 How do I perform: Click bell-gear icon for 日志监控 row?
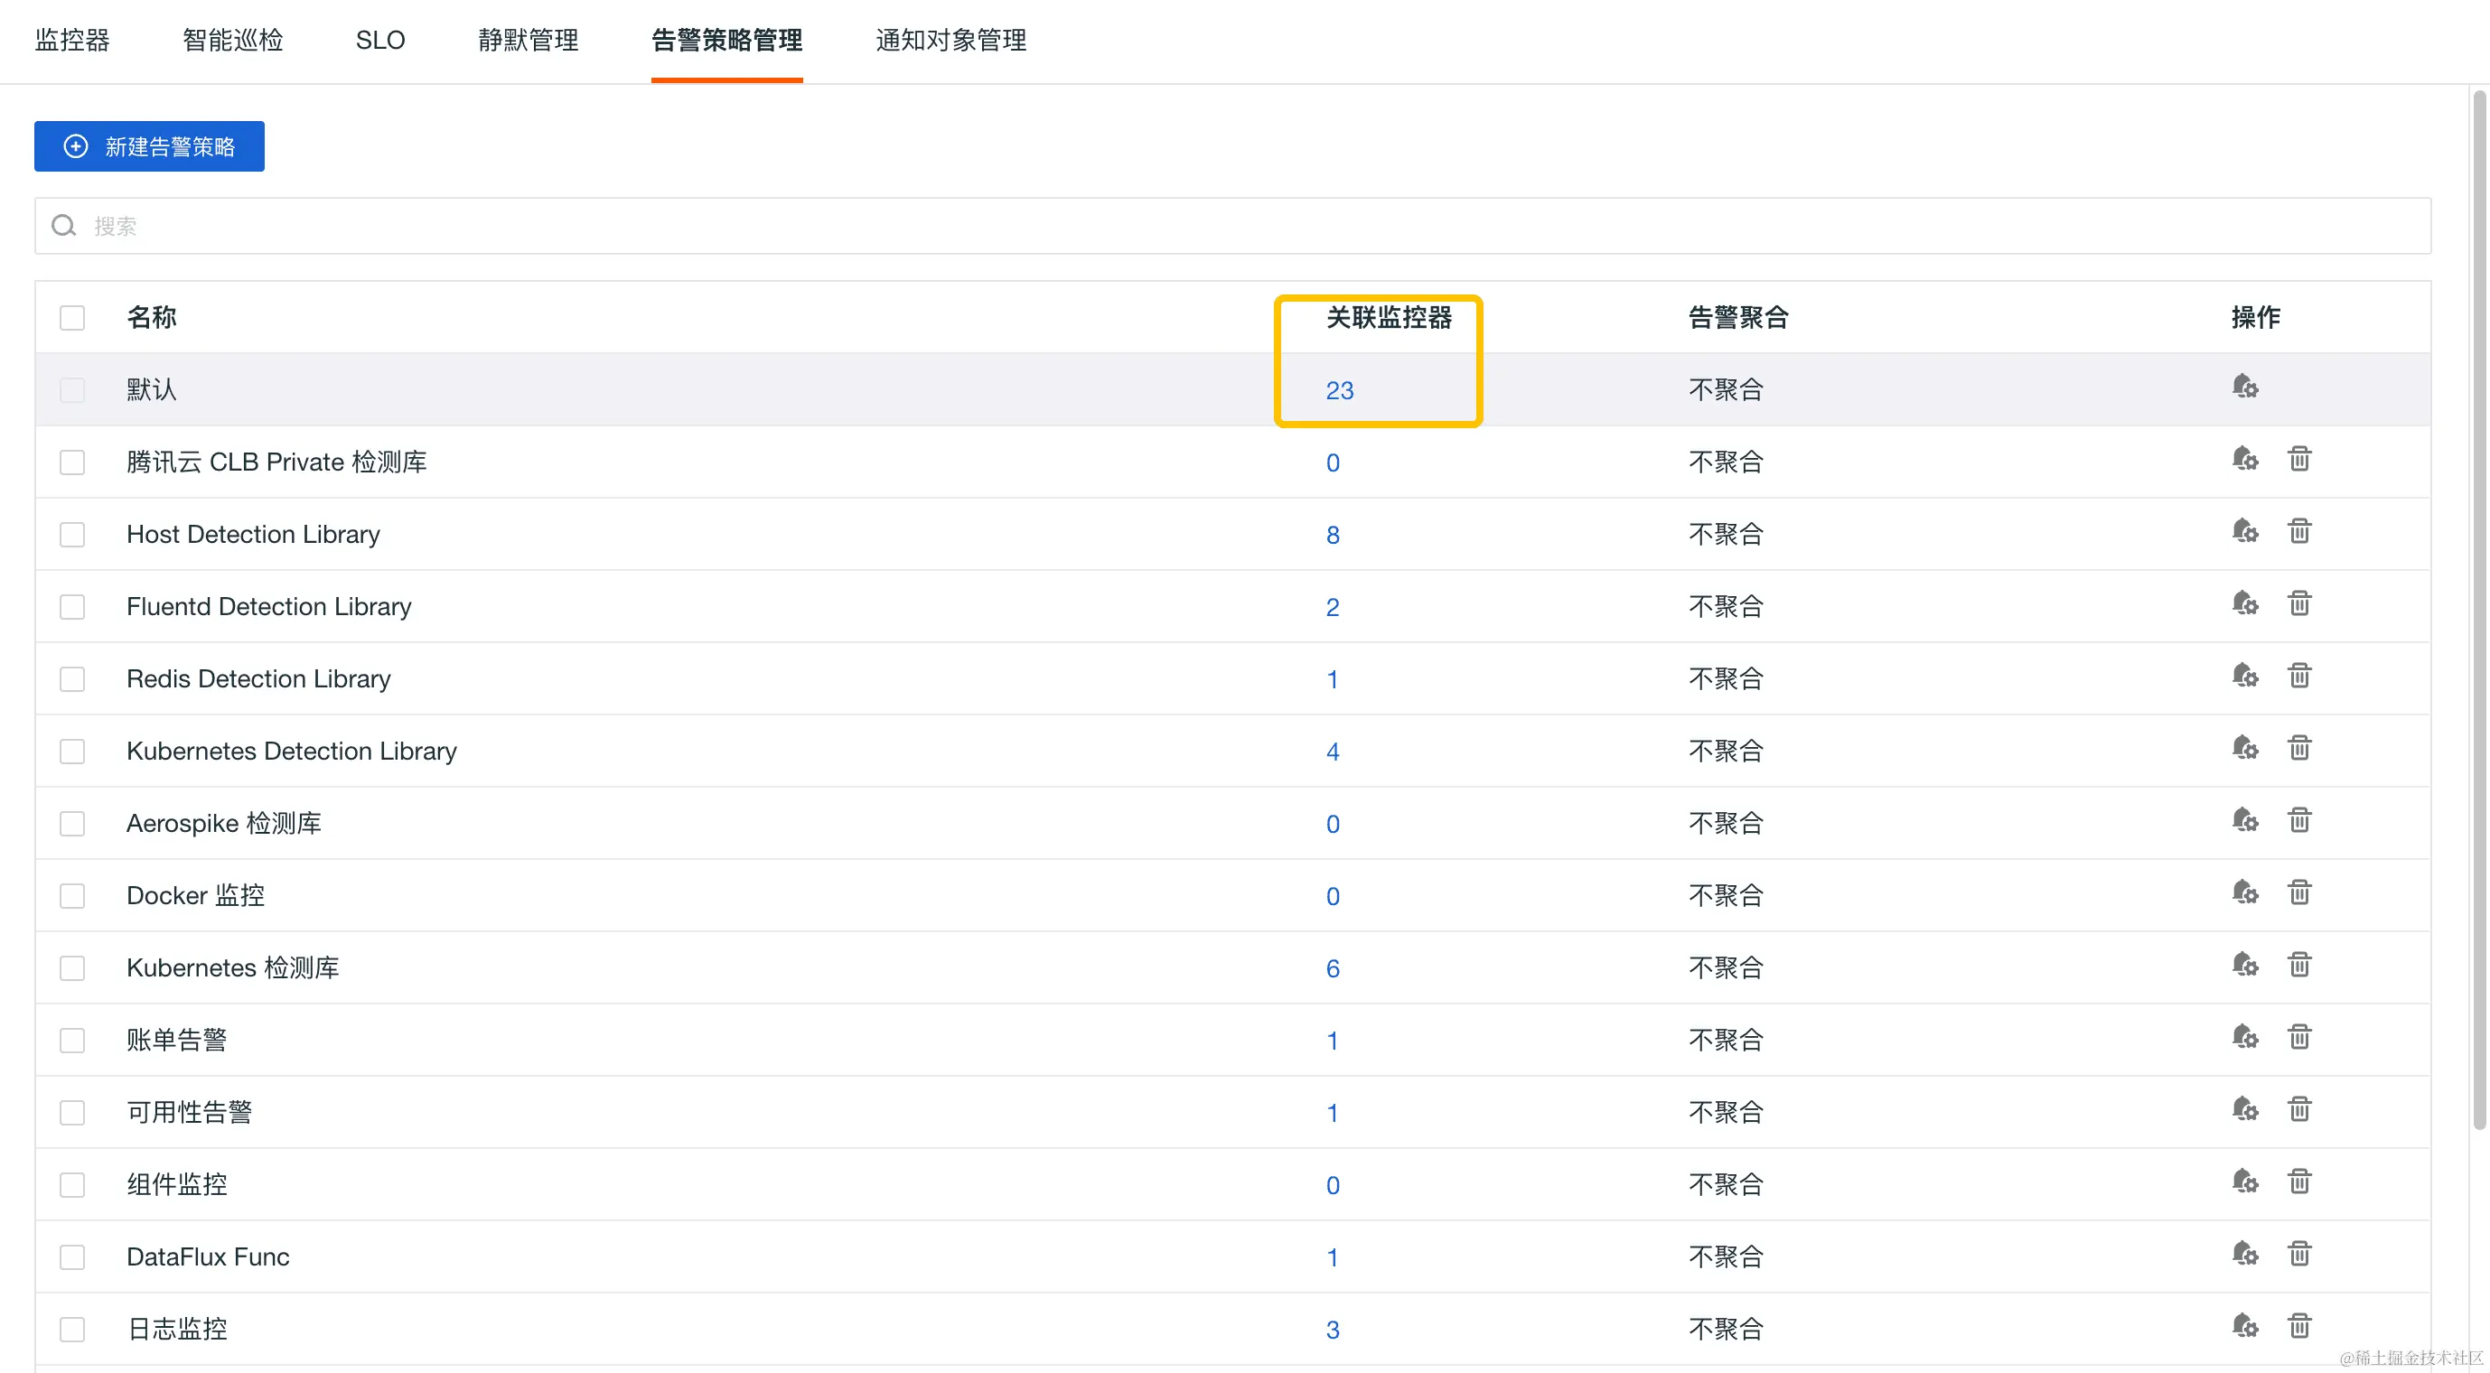pos(2244,1327)
